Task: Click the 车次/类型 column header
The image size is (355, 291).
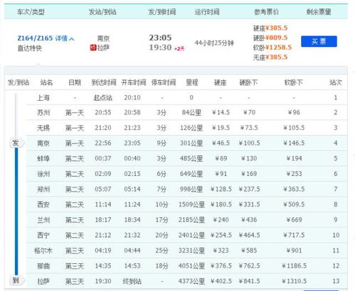Action: point(31,12)
